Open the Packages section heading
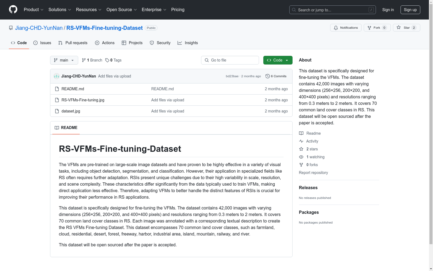The height and width of the screenshot is (271, 433). pos(309,212)
